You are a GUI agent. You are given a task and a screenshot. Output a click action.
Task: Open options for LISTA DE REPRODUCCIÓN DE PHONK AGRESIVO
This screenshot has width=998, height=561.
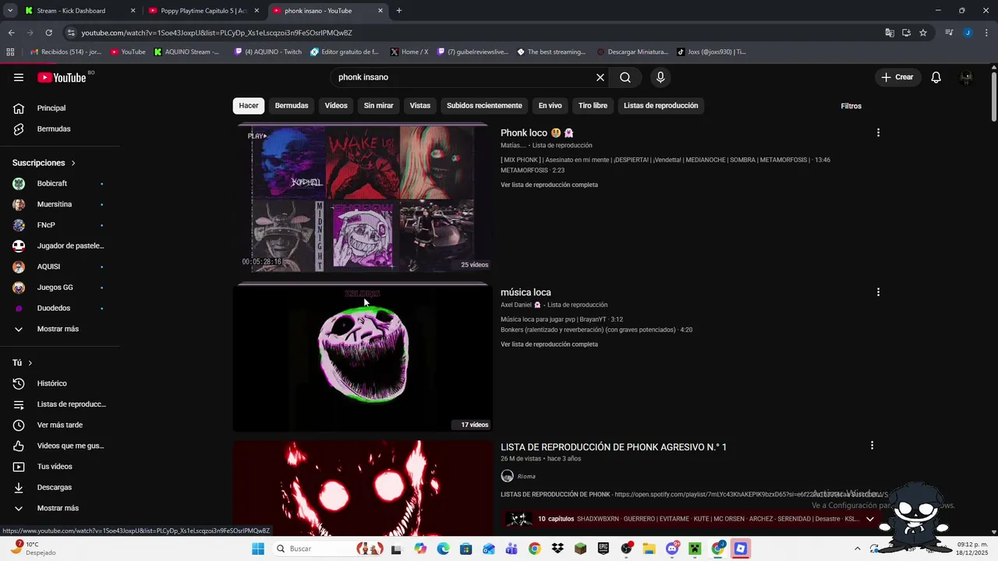(x=872, y=446)
